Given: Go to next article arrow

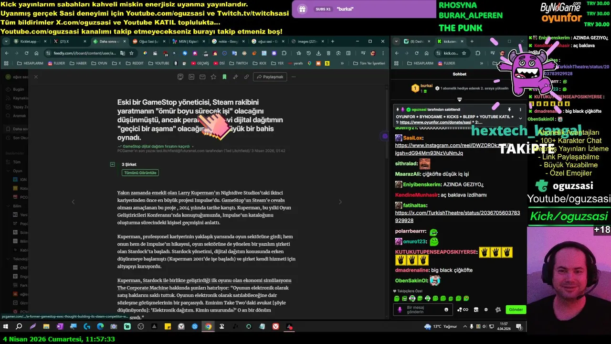Looking at the screenshot, I should pos(340,202).
